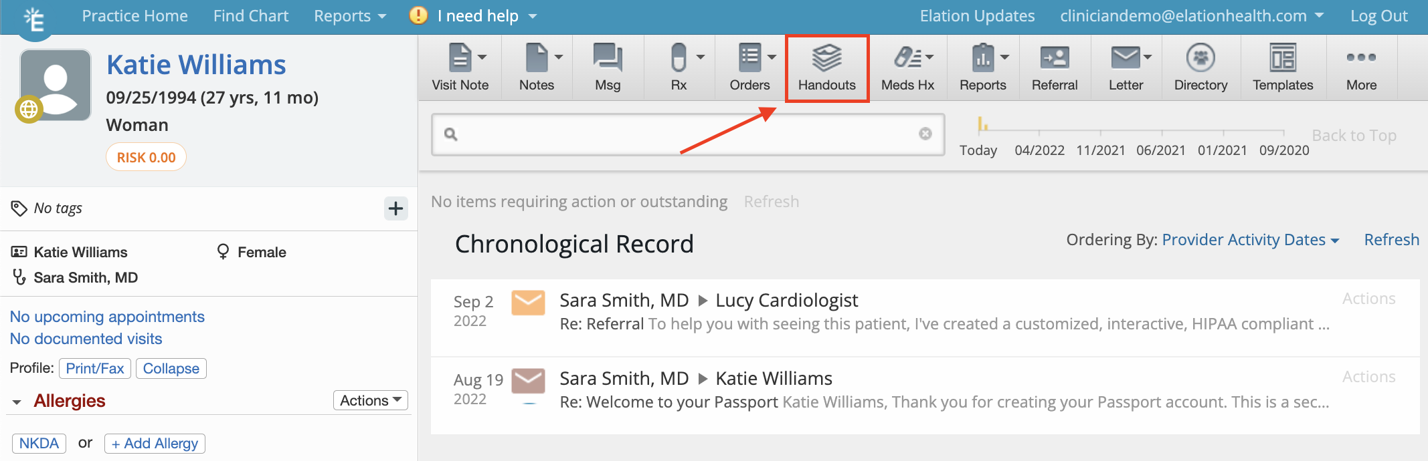Click the Print/Fax profile button

pyautogui.click(x=95, y=368)
